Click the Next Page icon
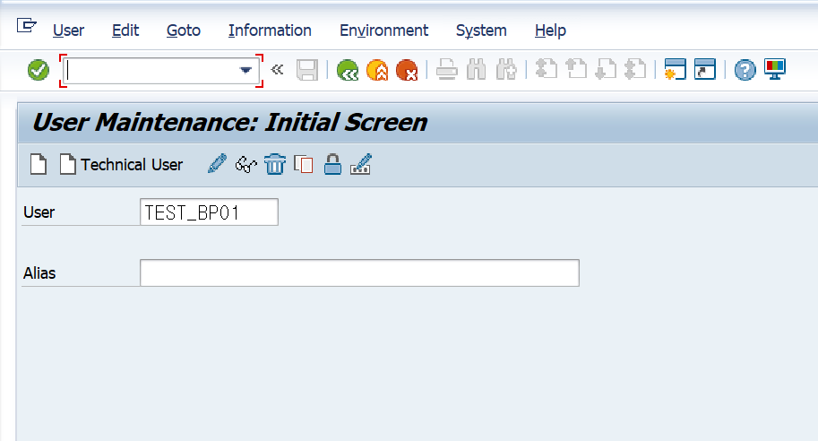Viewport: 818px width, 441px height. point(606,69)
